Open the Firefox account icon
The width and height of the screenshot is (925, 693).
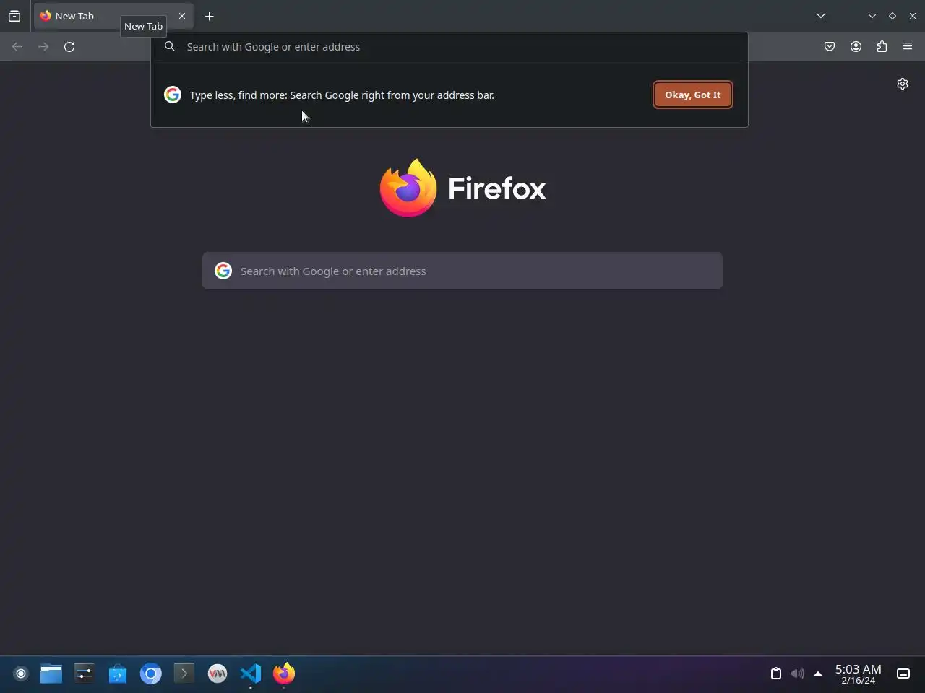(856, 47)
